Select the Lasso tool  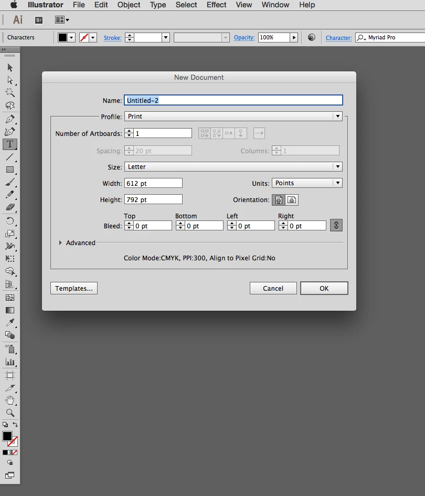pos(10,105)
